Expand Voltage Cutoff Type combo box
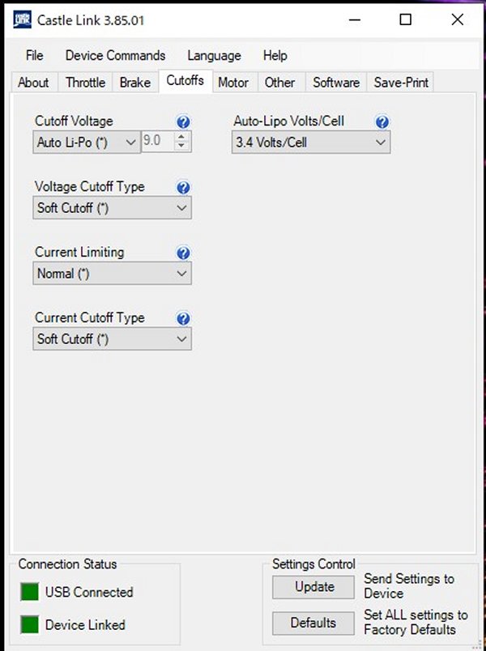Viewport: 486px width, 651px height. pyautogui.click(x=113, y=208)
